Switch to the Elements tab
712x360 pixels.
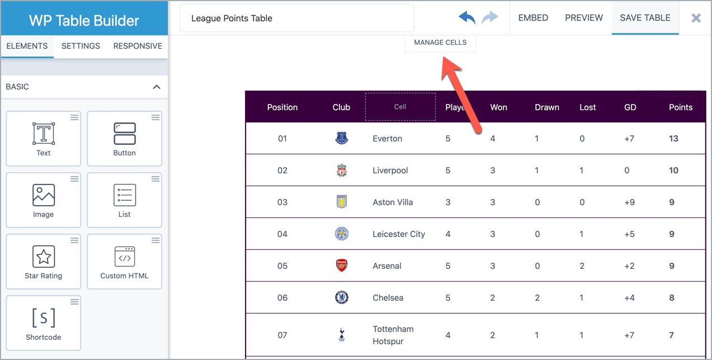click(27, 46)
